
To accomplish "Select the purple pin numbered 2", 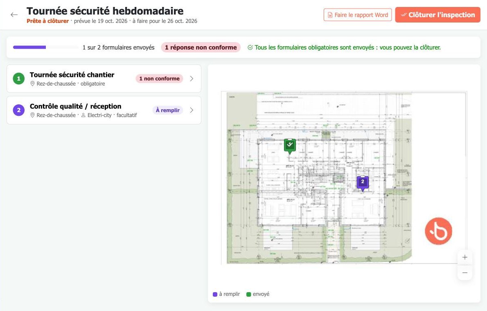I will [x=363, y=183].
